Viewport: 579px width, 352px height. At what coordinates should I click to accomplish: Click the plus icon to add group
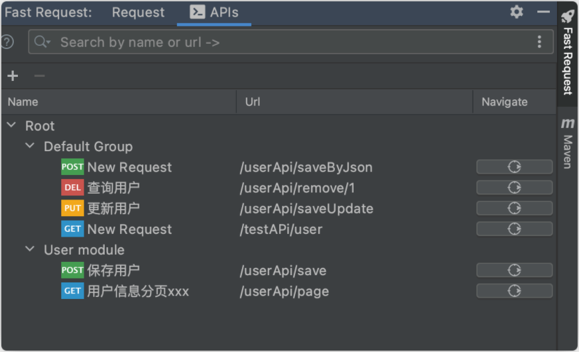tap(13, 76)
